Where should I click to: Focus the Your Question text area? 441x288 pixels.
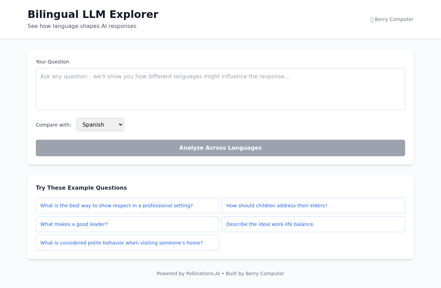[x=220, y=89]
